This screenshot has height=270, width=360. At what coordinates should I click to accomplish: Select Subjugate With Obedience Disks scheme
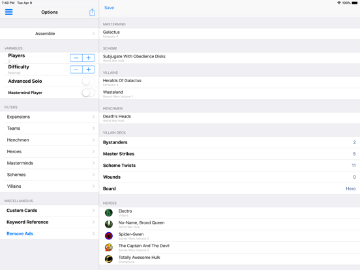230,58
